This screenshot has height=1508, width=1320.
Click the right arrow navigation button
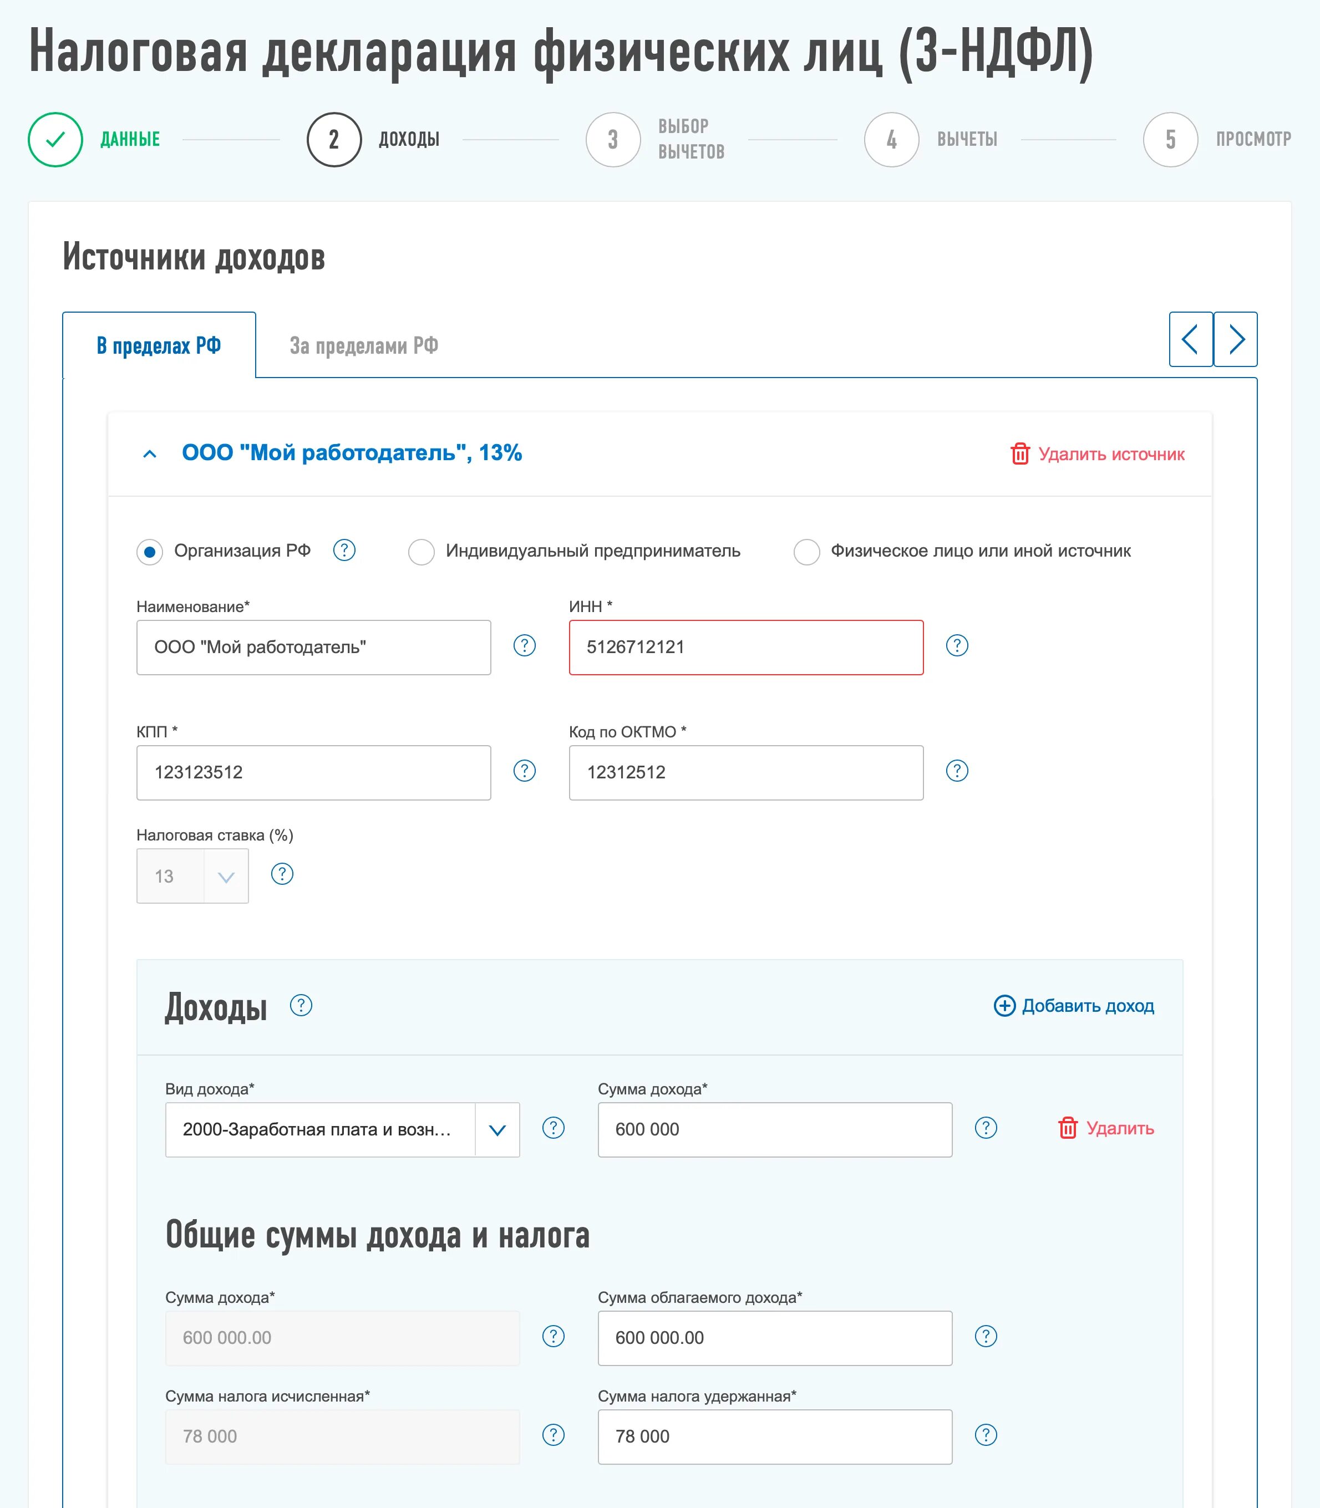click(1235, 339)
